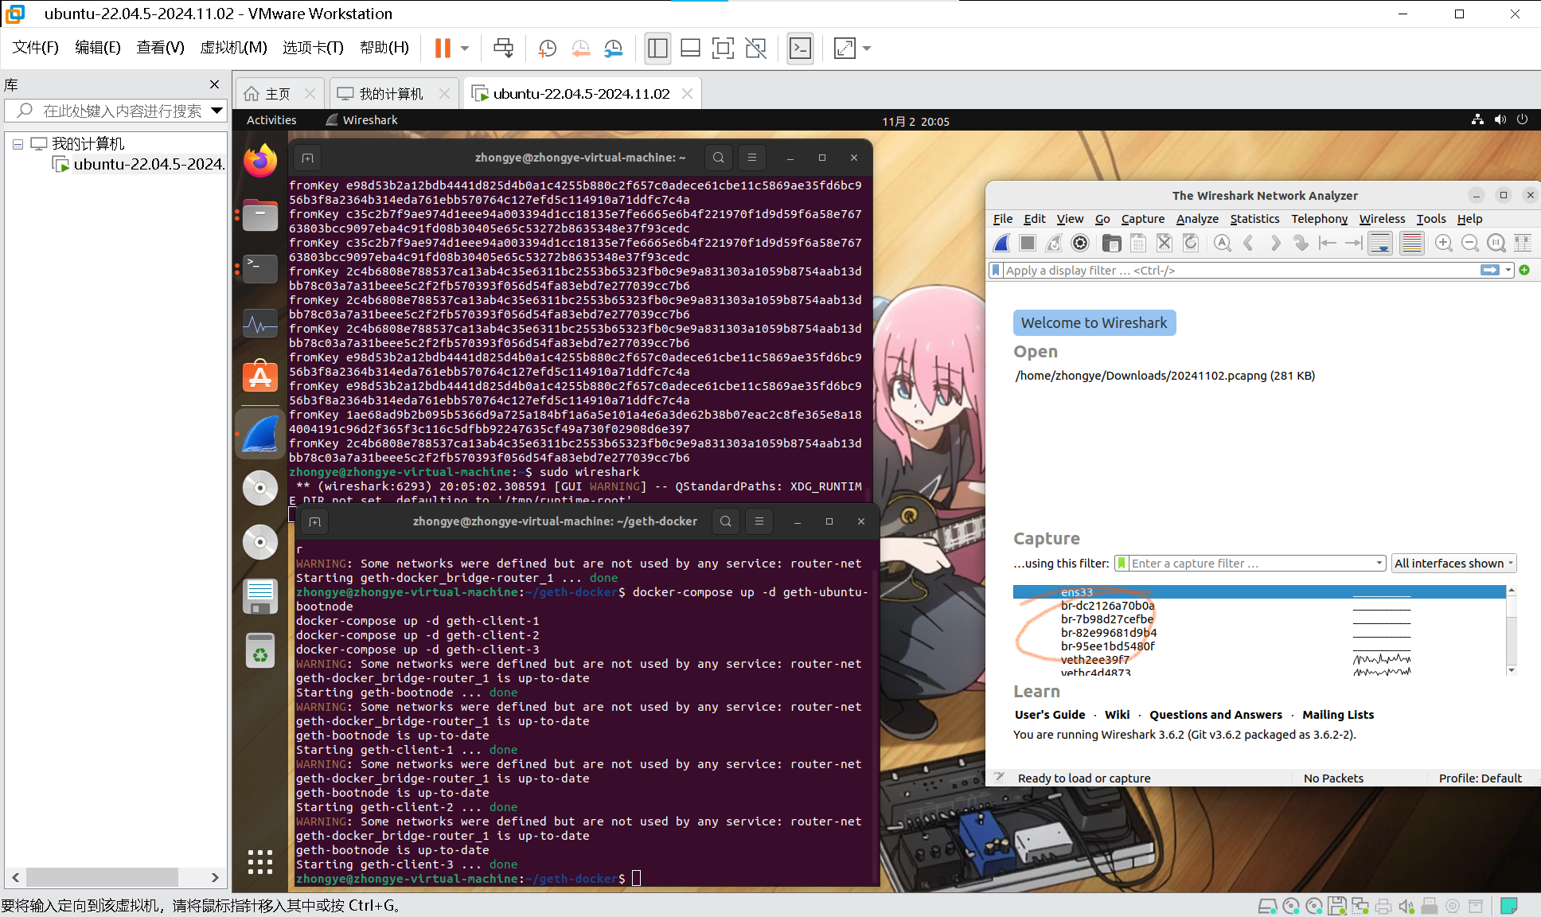Click the Welcome to Wireshark banner
The image size is (1541, 917).
pyautogui.click(x=1094, y=323)
